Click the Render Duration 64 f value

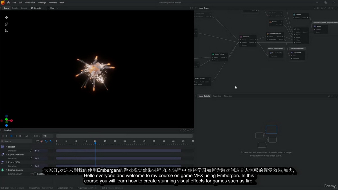tap(40, 151)
